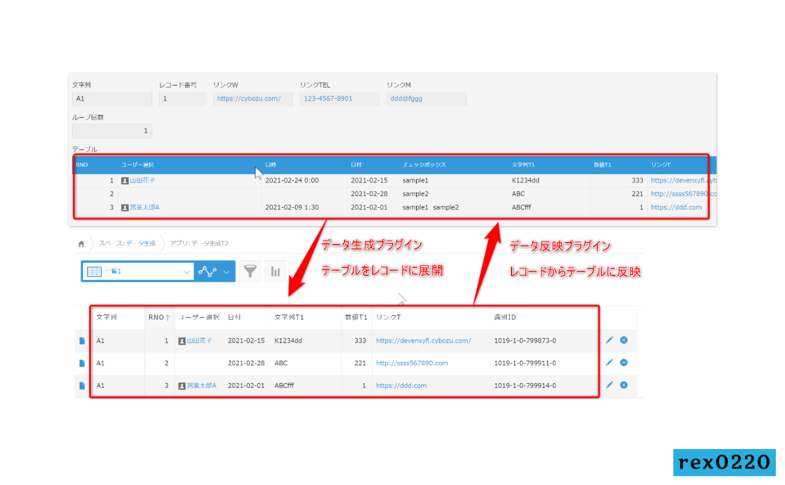This screenshot has height=485, width=785.
Task: Open 山田花子 user link in lower list
Action: 200,341
